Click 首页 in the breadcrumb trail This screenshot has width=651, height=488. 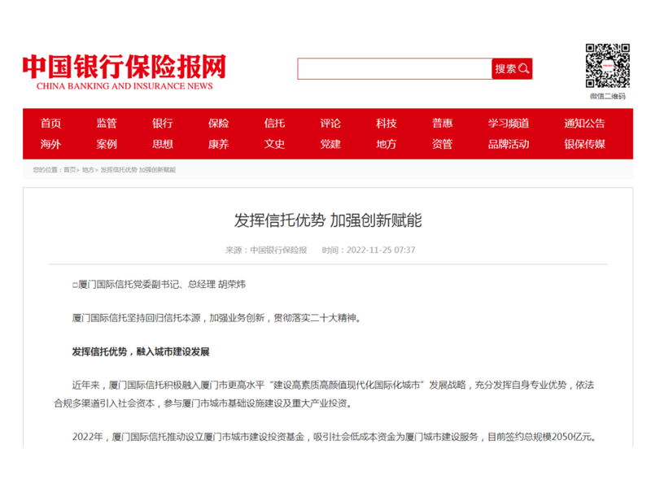click(69, 170)
